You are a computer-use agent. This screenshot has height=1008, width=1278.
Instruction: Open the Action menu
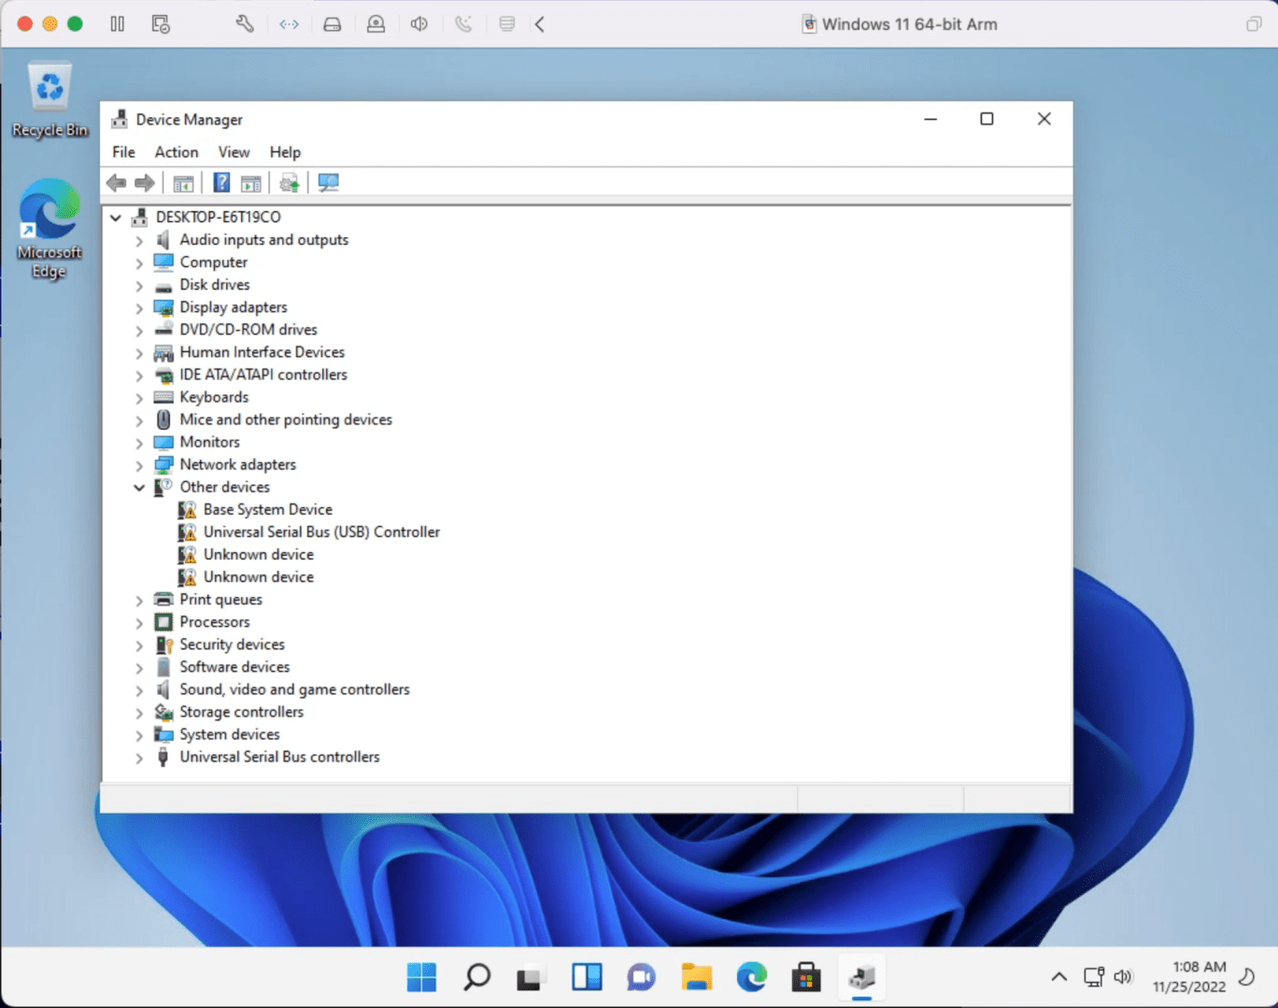[176, 152]
